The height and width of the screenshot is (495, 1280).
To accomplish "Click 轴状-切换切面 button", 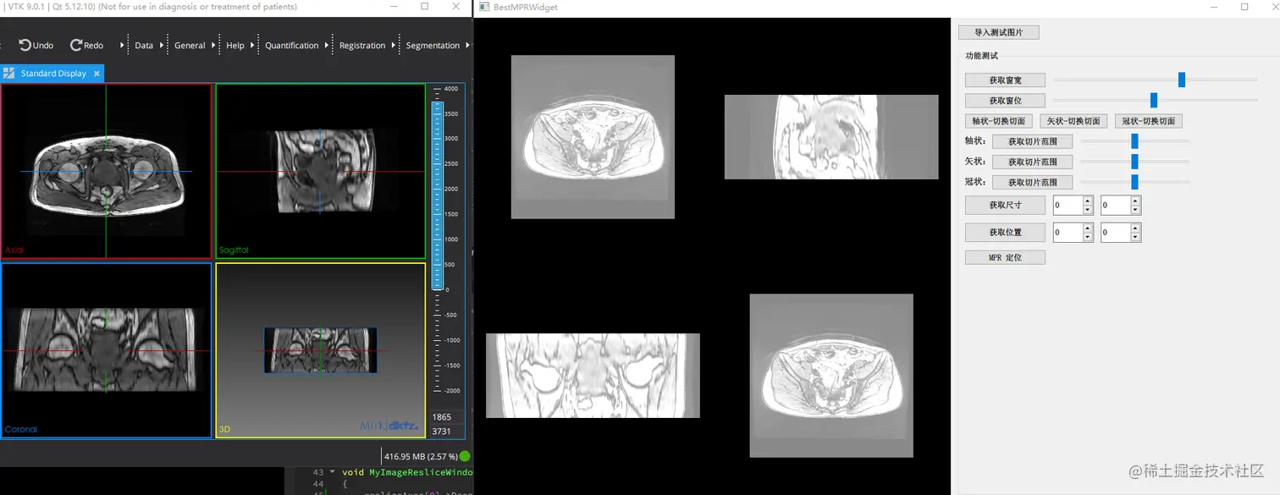I will (999, 121).
